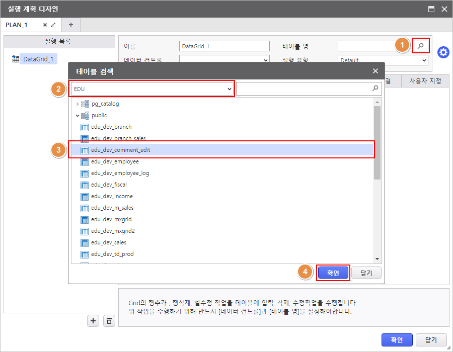
Task: Click the table search text field
Action: click(x=304, y=89)
